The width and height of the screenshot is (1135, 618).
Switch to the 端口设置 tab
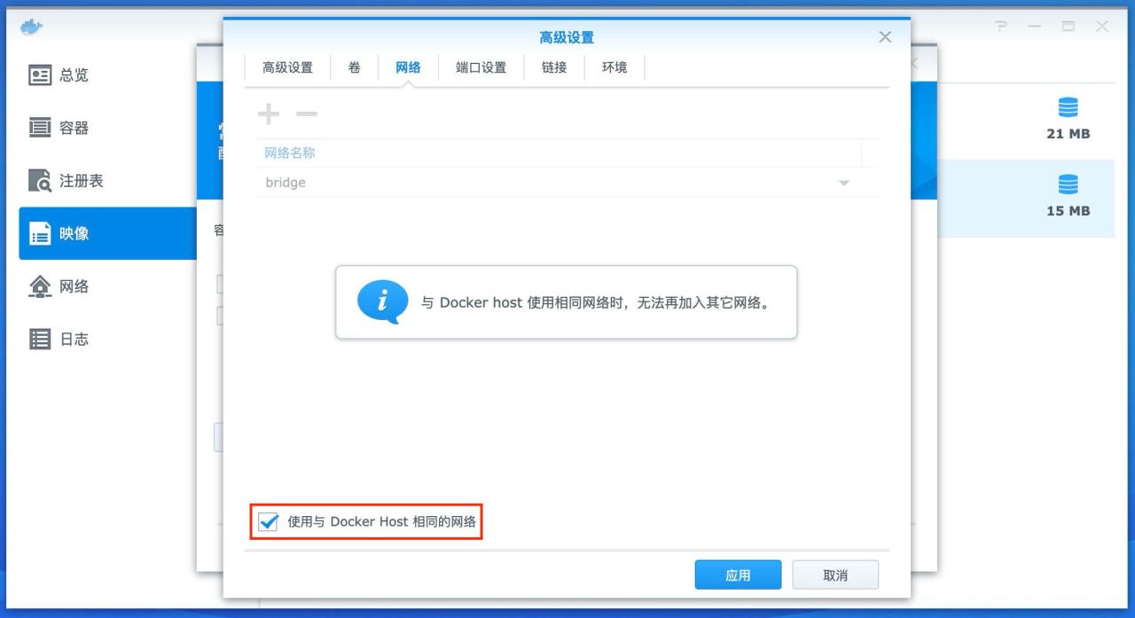point(481,67)
